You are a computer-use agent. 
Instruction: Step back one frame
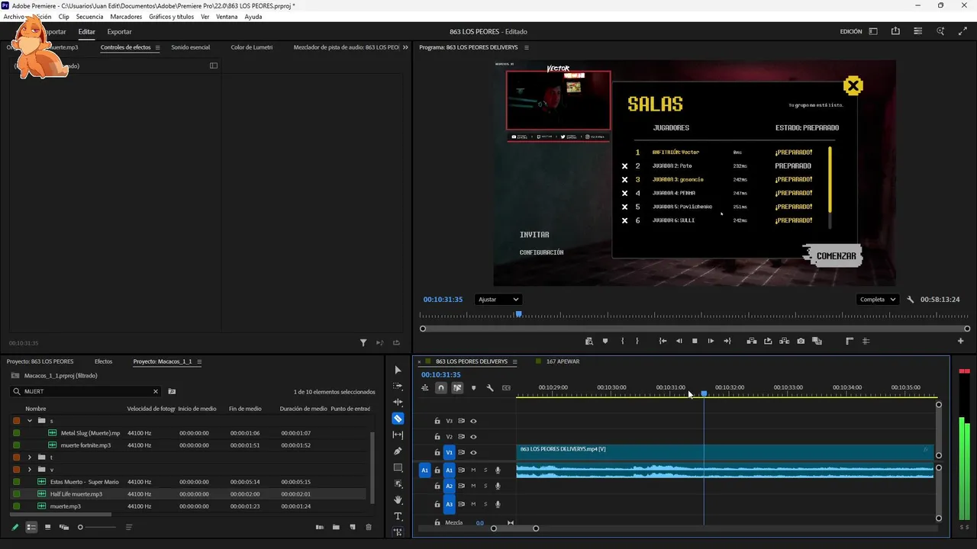679,341
